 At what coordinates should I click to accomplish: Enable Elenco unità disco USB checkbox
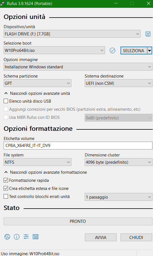click(6, 101)
